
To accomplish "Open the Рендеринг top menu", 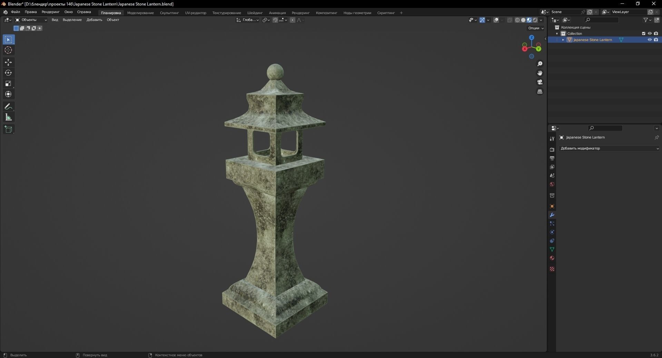I will pyautogui.click(x=50, y=12).
